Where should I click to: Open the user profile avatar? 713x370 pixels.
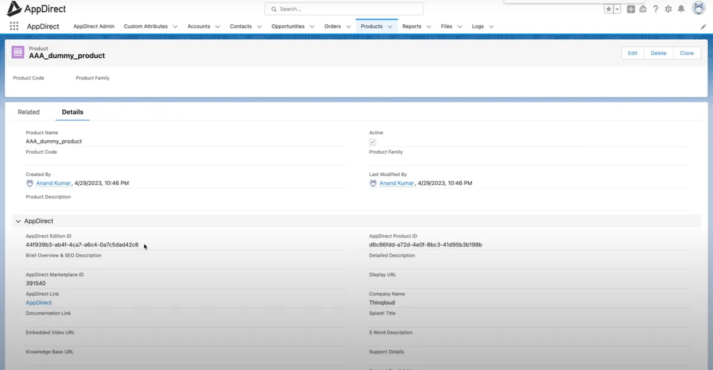(699, 9)
